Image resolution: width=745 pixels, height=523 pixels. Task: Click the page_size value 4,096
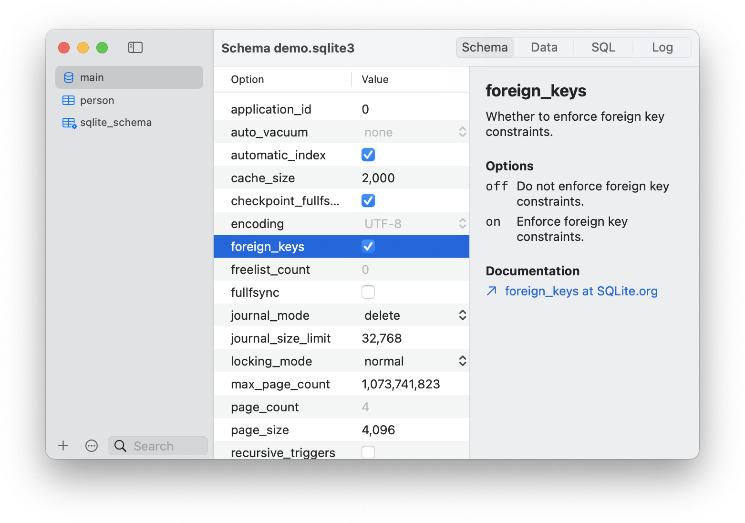(378, 430)
